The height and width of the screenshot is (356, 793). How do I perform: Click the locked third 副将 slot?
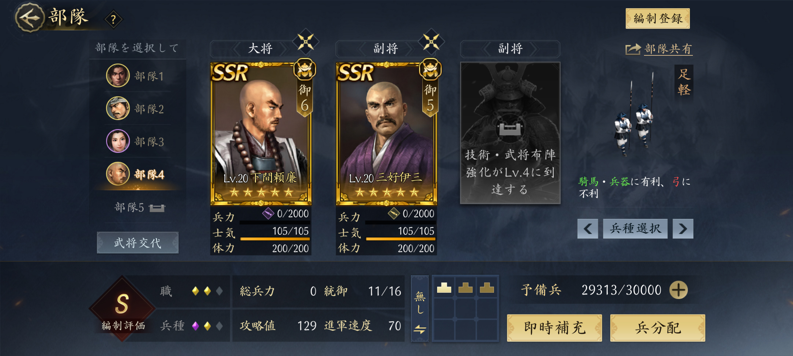(x=510, y=133)
